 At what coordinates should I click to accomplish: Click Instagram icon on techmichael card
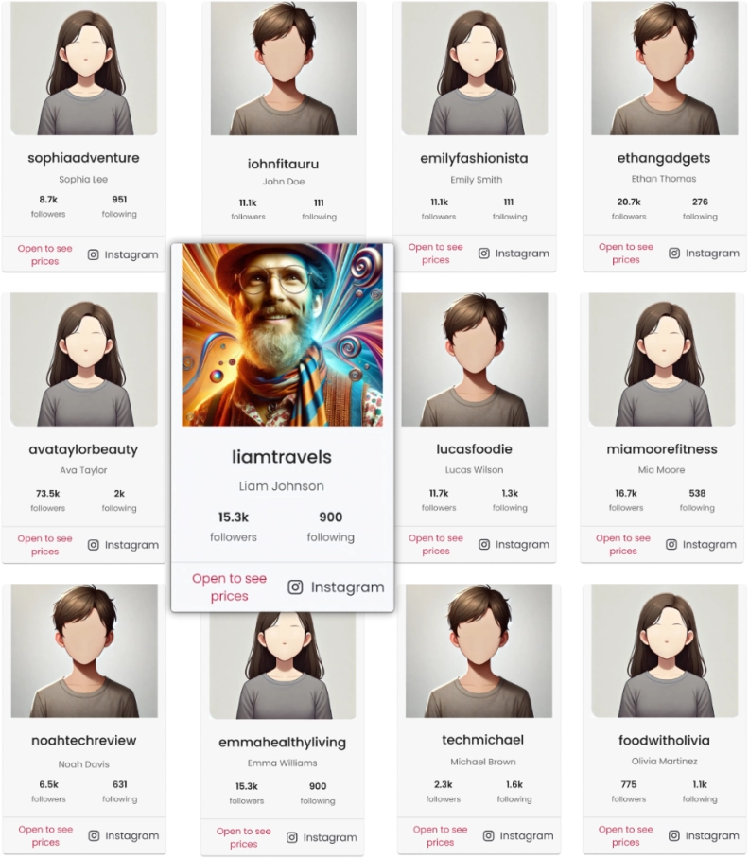click(488, 836)
